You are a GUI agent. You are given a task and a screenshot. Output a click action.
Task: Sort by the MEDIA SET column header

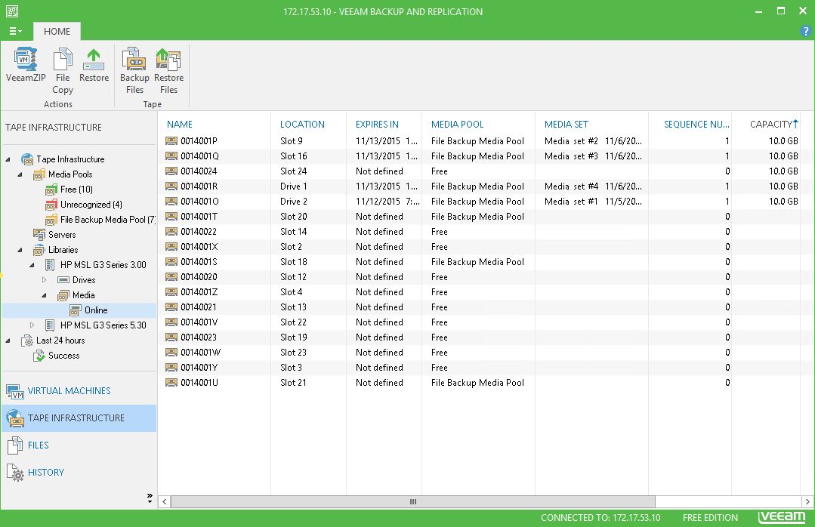(566, 125)
